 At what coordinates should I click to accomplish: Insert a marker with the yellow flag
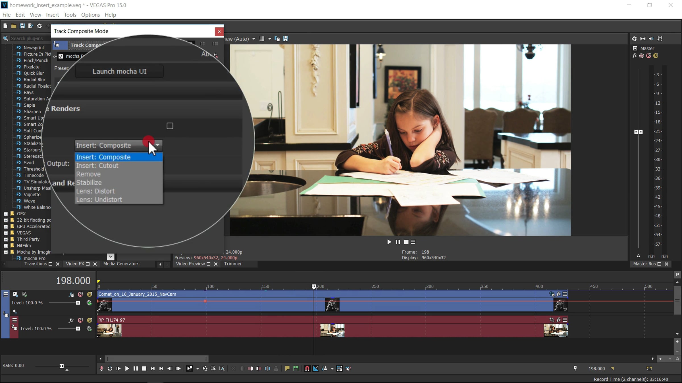pos(287,369)
